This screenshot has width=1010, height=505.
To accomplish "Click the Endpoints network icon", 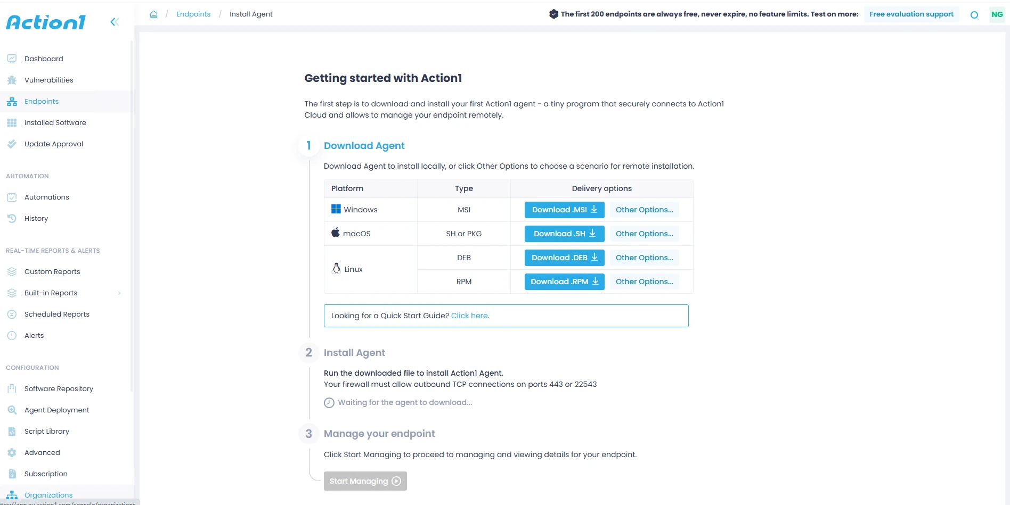I will point(12,102).
